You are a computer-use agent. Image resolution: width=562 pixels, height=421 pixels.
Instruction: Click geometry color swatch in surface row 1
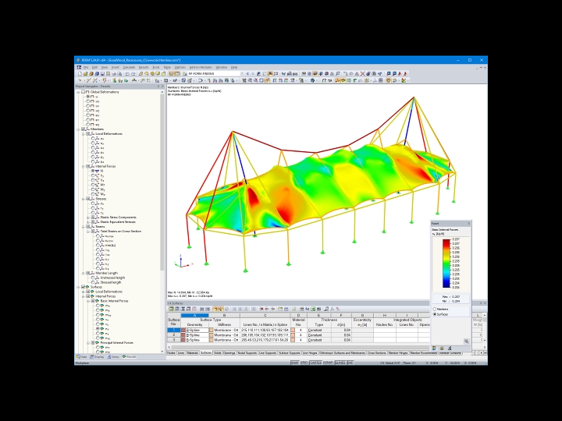(x=183, y=330)
